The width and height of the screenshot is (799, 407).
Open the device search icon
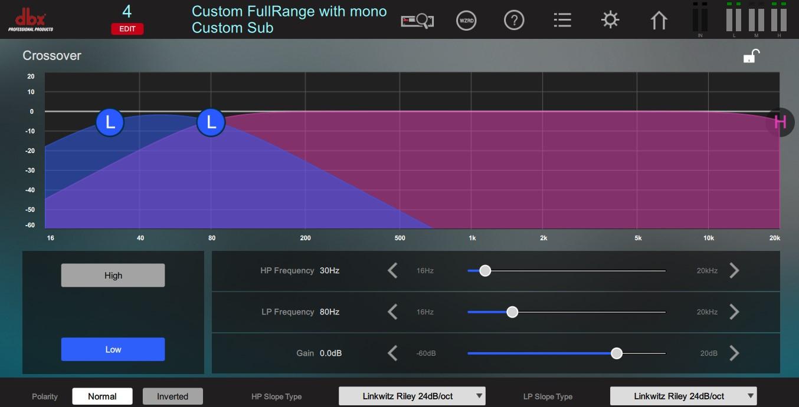(x=417, y=21)
